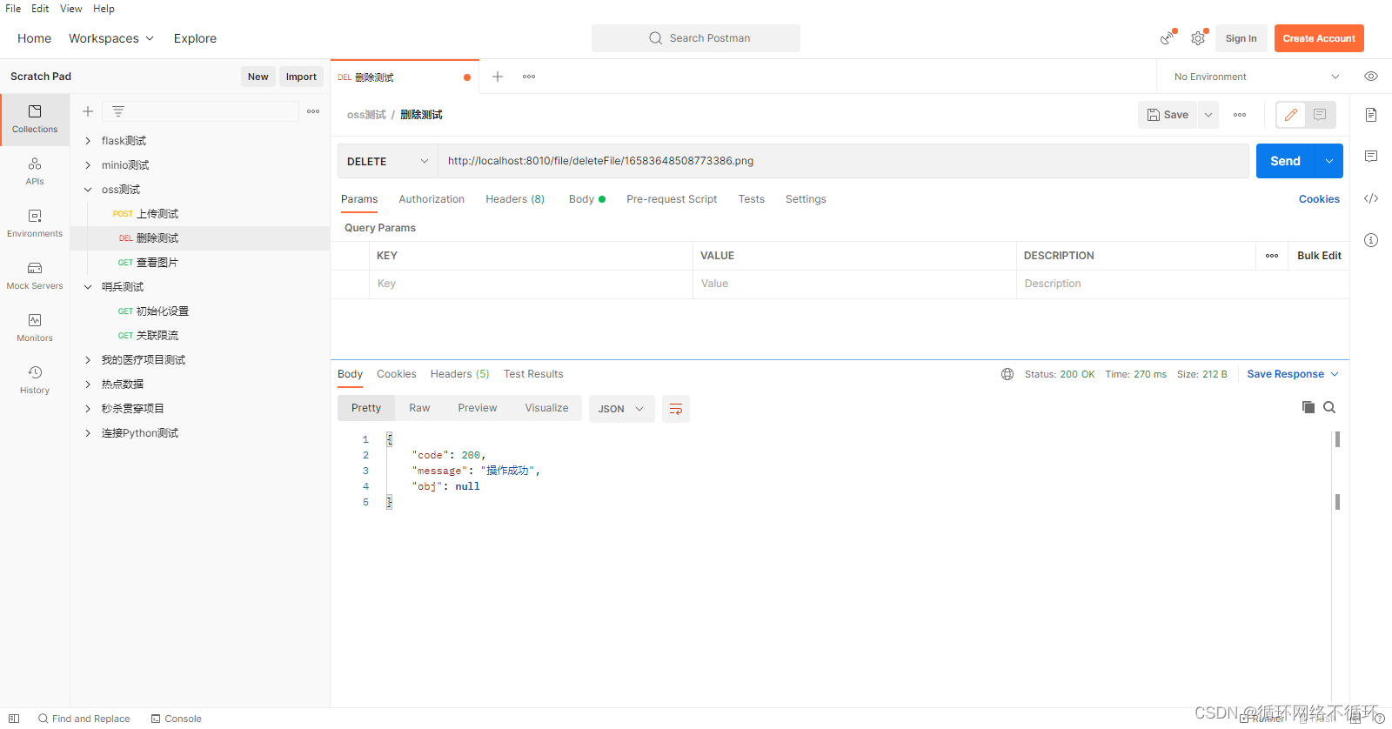1392x729 pixels.
Task: Open the History sidebar panel
Action: [x=35, y=380]
